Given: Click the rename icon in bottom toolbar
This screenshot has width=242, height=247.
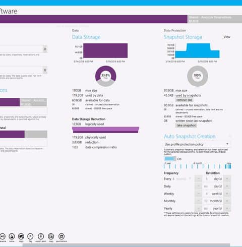Looking at the screenshot, I should [x=3, y=236].
